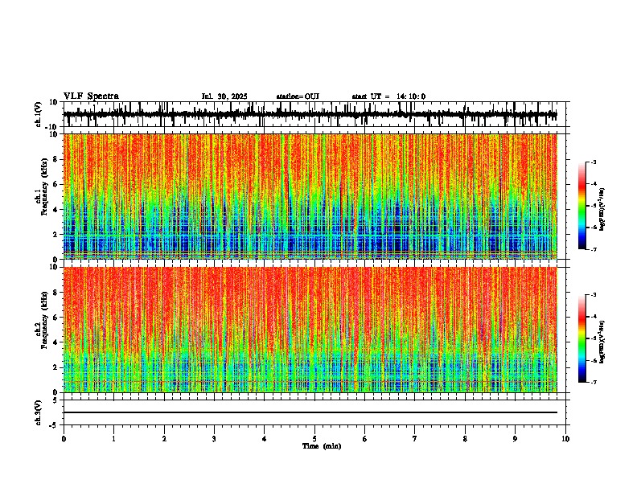Click time axis tick label '4'
Screen dimensions: 637x492
click(x=265, y=439)
